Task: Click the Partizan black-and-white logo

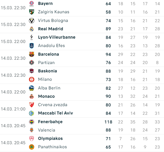Action: click(31, 63)
